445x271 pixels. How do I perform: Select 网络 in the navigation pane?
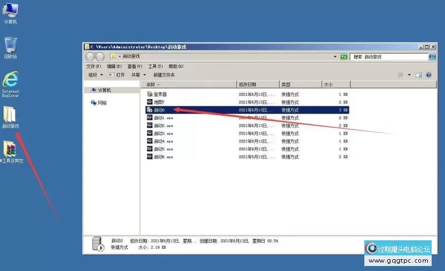click(102, 103)
